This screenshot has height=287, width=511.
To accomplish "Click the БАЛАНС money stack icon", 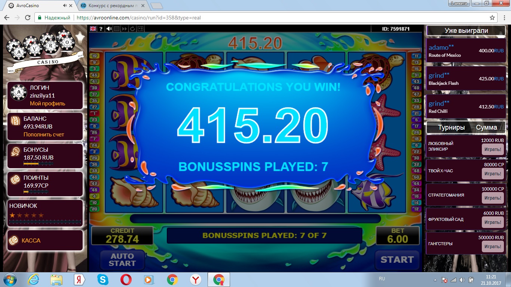I will tap(16, 122).
